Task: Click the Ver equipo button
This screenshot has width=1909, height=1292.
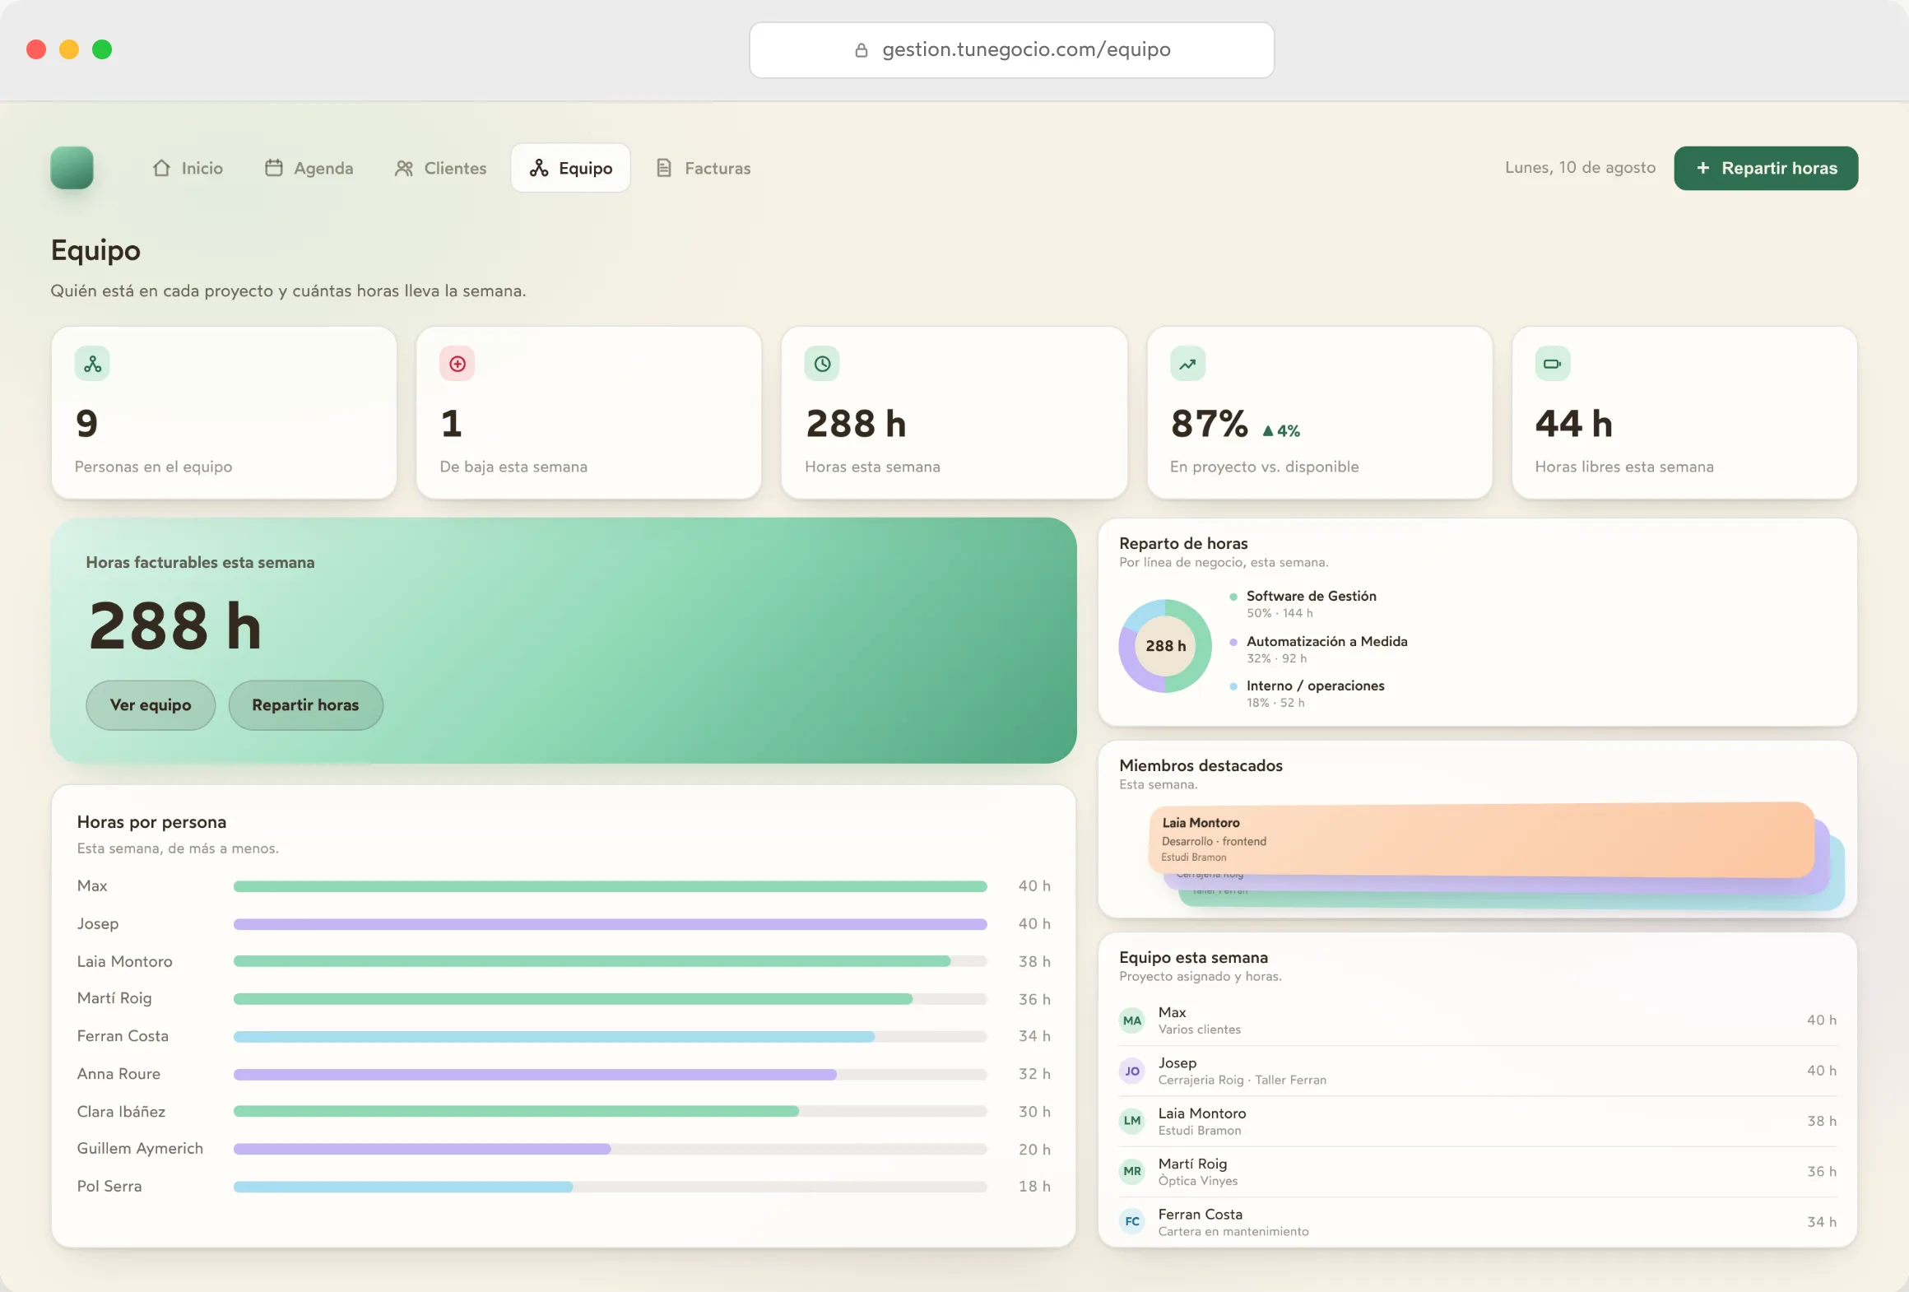Action: [x=151, y=705]
